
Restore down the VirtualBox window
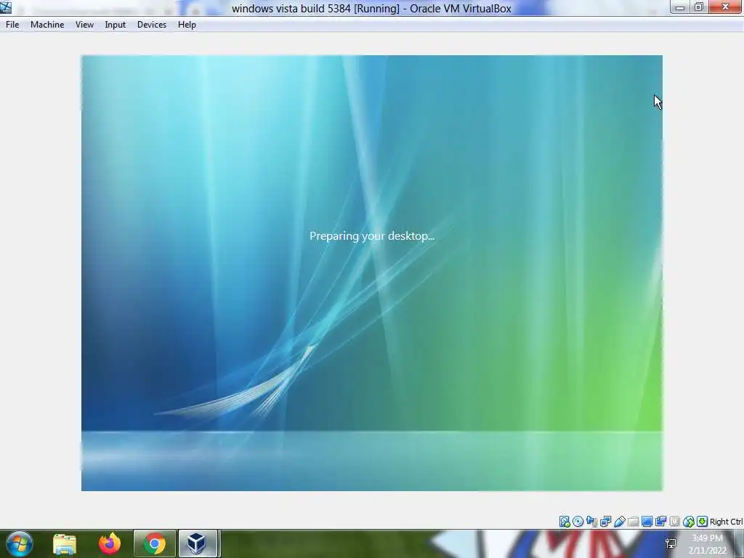(699, 7)
